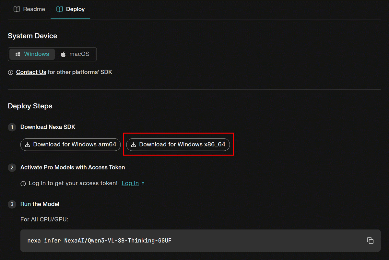Viewport: 389px width, 260px height.
Task: Switch system device to macOS
Action: click(75, 54)
